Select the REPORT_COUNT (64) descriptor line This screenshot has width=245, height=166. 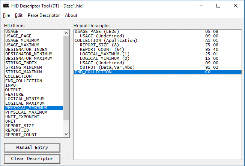pyautogui.click(x=158, y=49)
